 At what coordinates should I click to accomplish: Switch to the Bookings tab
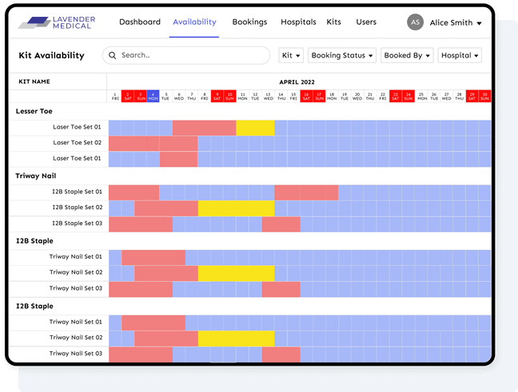point(249,22)
